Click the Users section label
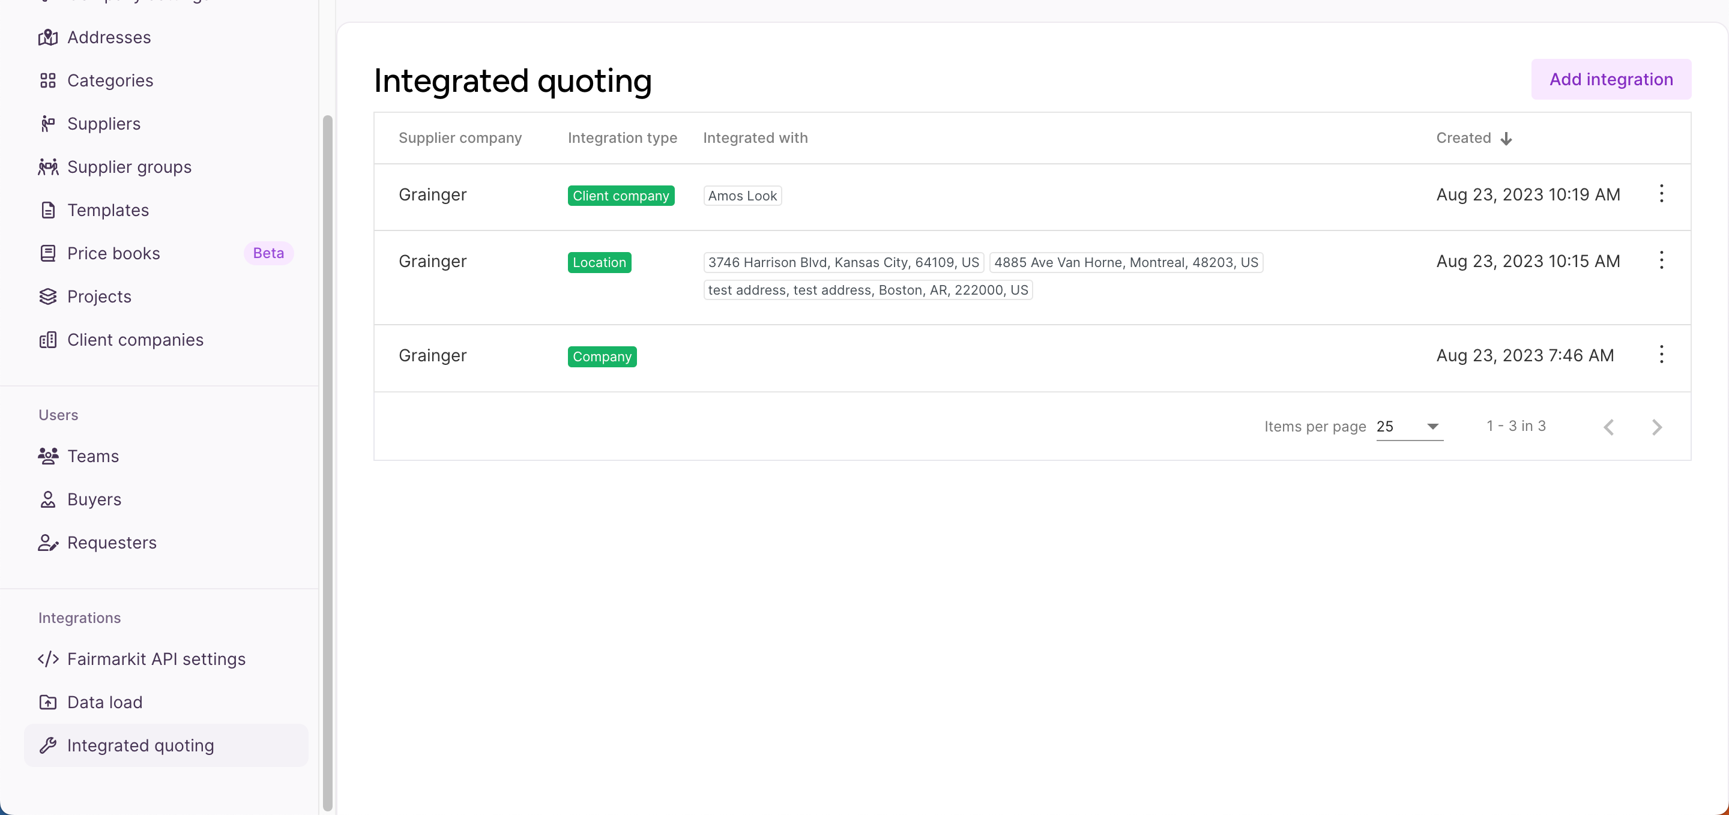 click(x=58, y=415)
